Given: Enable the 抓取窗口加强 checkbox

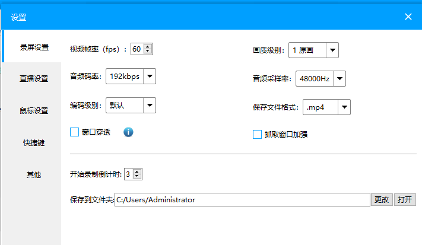Looking at the screenshot, I should 257,134.
